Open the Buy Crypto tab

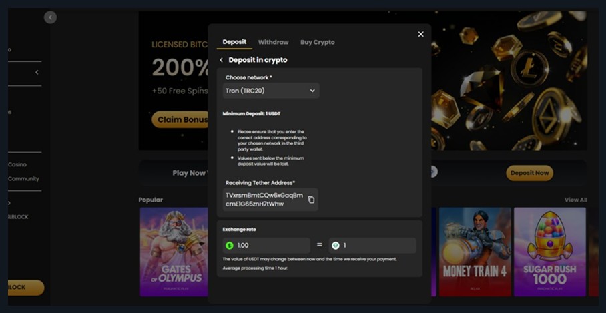tap(317, 42)
